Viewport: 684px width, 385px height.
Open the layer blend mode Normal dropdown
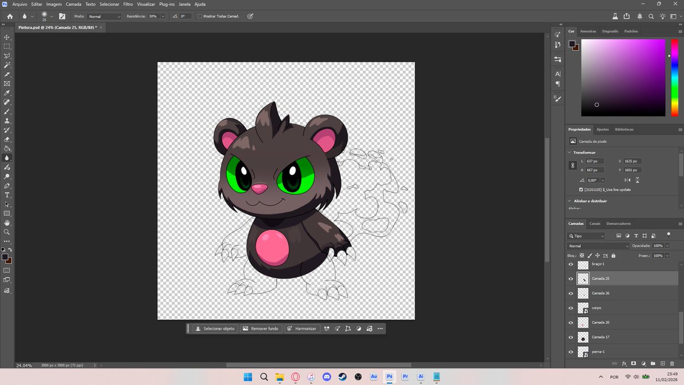[x=598, y=246]
